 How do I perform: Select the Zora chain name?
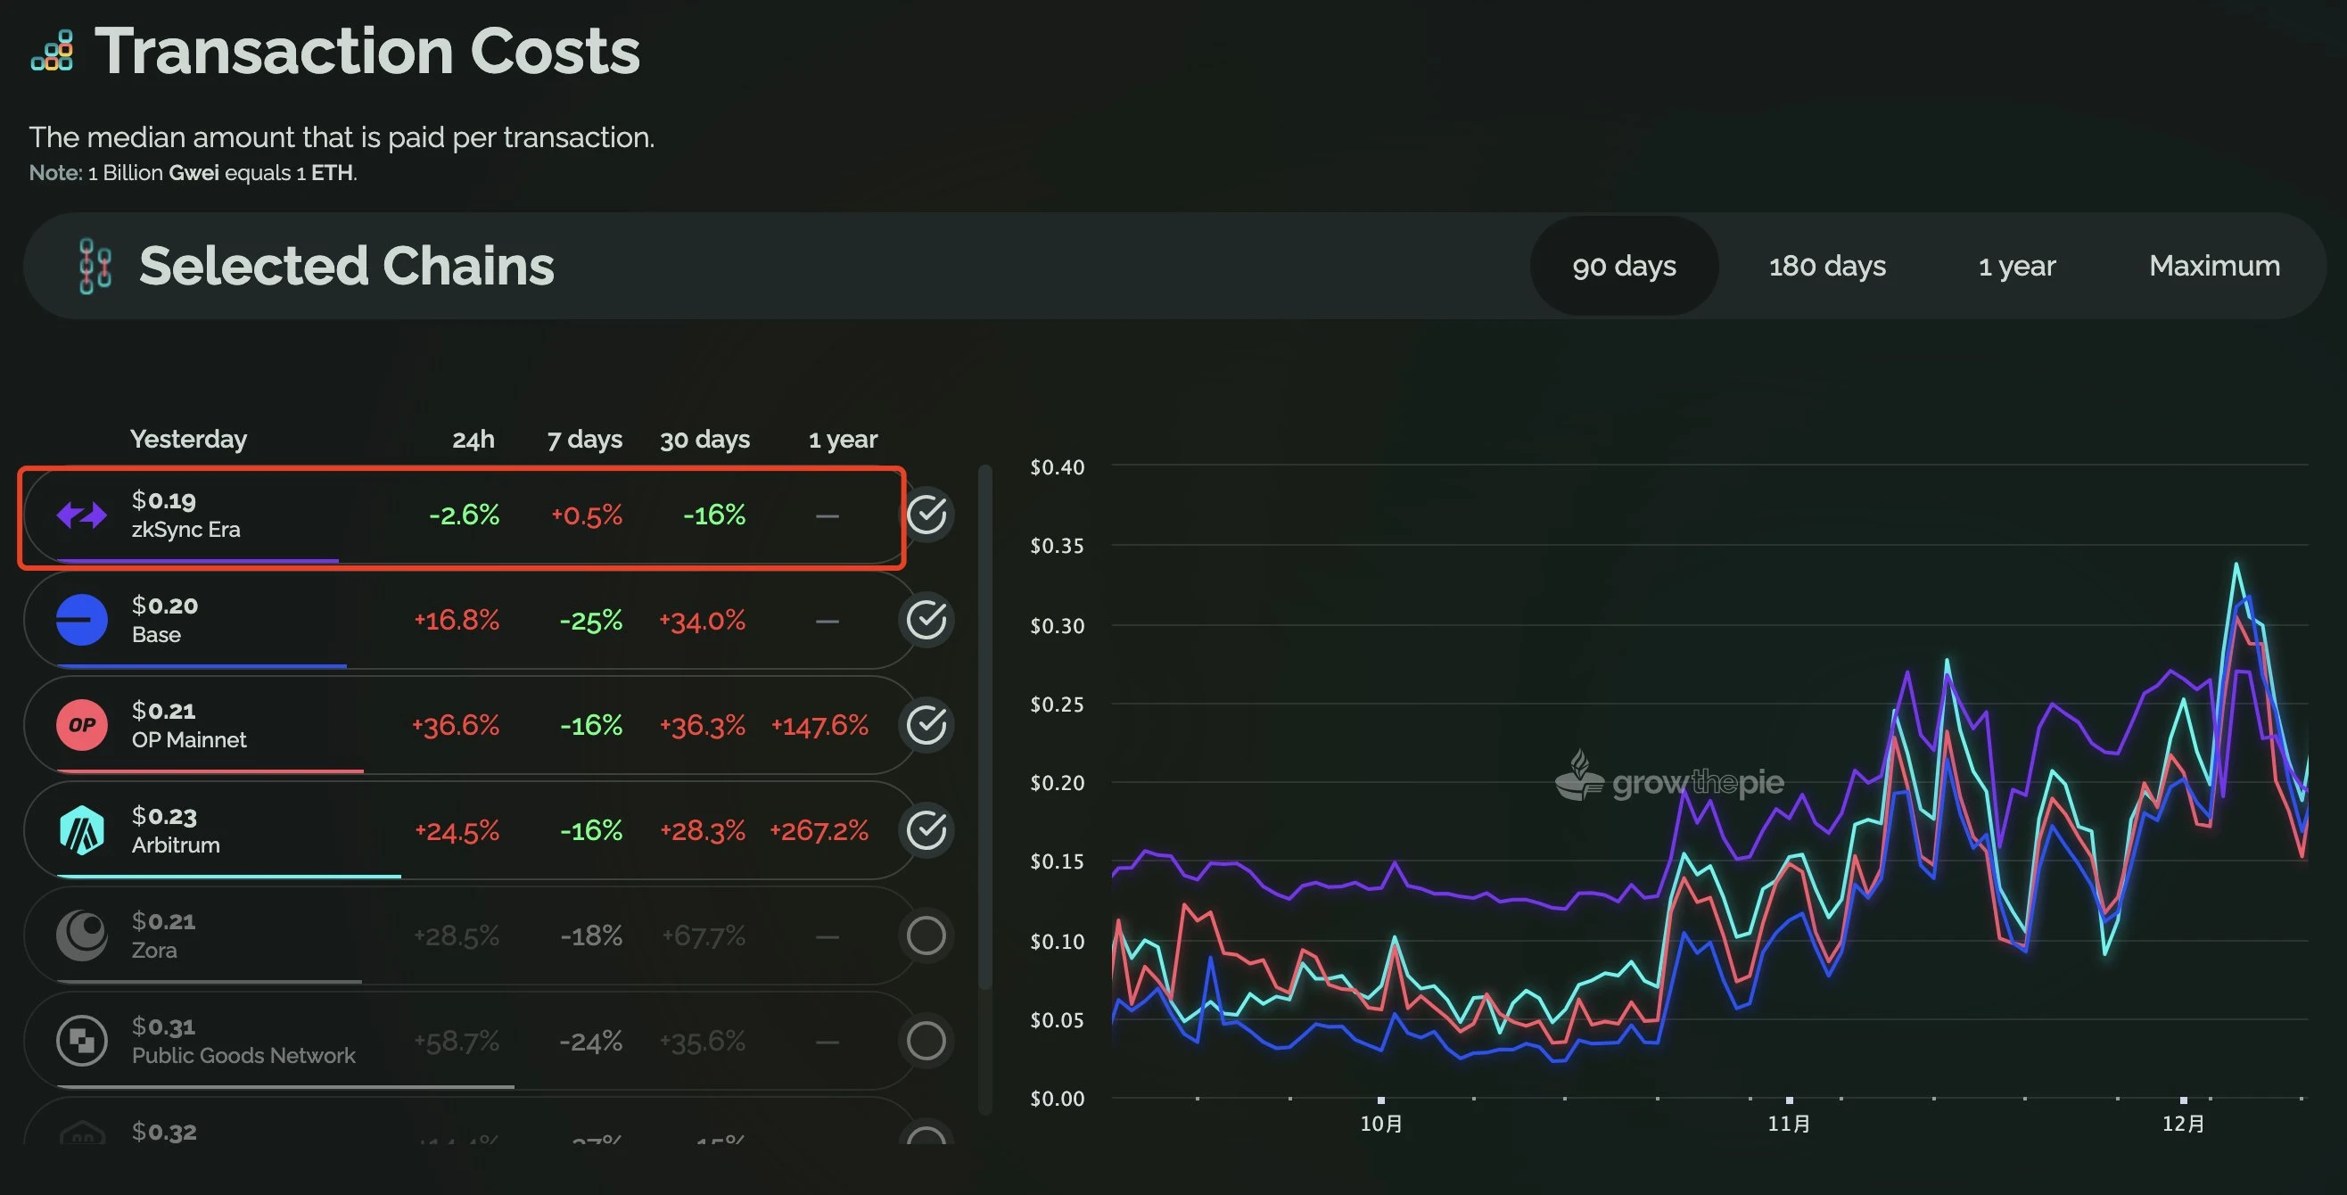154,950
